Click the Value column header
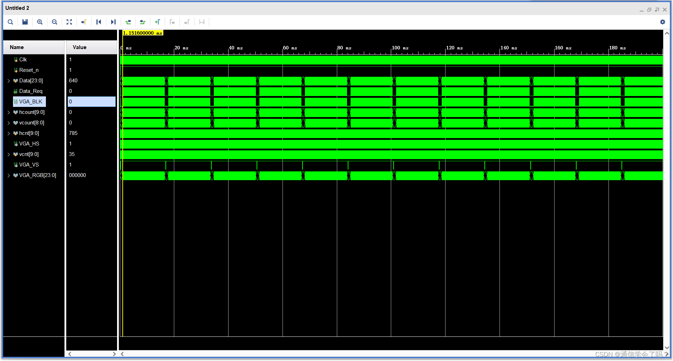This screenshot has width=673, height=361. tap(91, 47)
